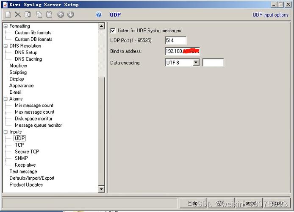
Task: Open DNS Caching in the tree
Action: 28,59
